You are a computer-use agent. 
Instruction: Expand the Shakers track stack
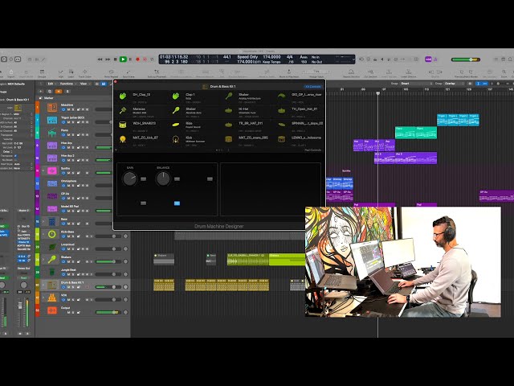click(x=43, y=260)
